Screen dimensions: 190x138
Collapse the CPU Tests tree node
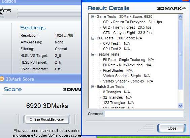93,38
